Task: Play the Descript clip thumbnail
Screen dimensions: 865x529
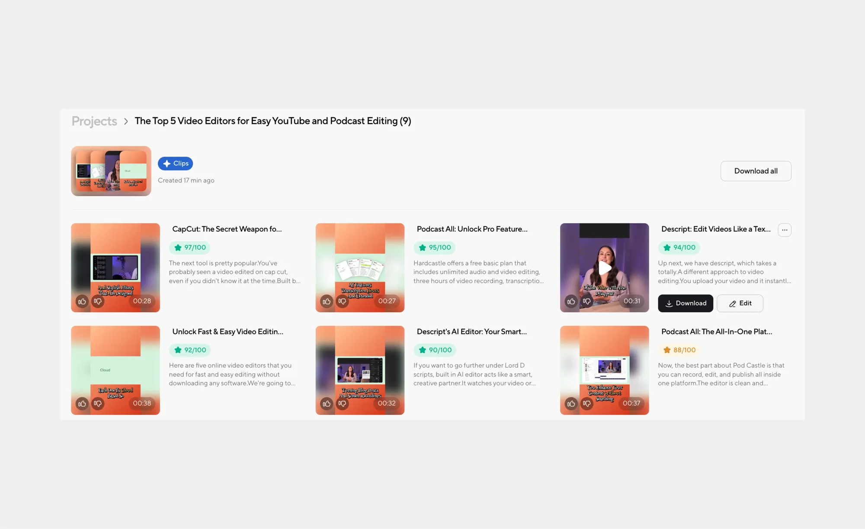Action: [604, 268]
